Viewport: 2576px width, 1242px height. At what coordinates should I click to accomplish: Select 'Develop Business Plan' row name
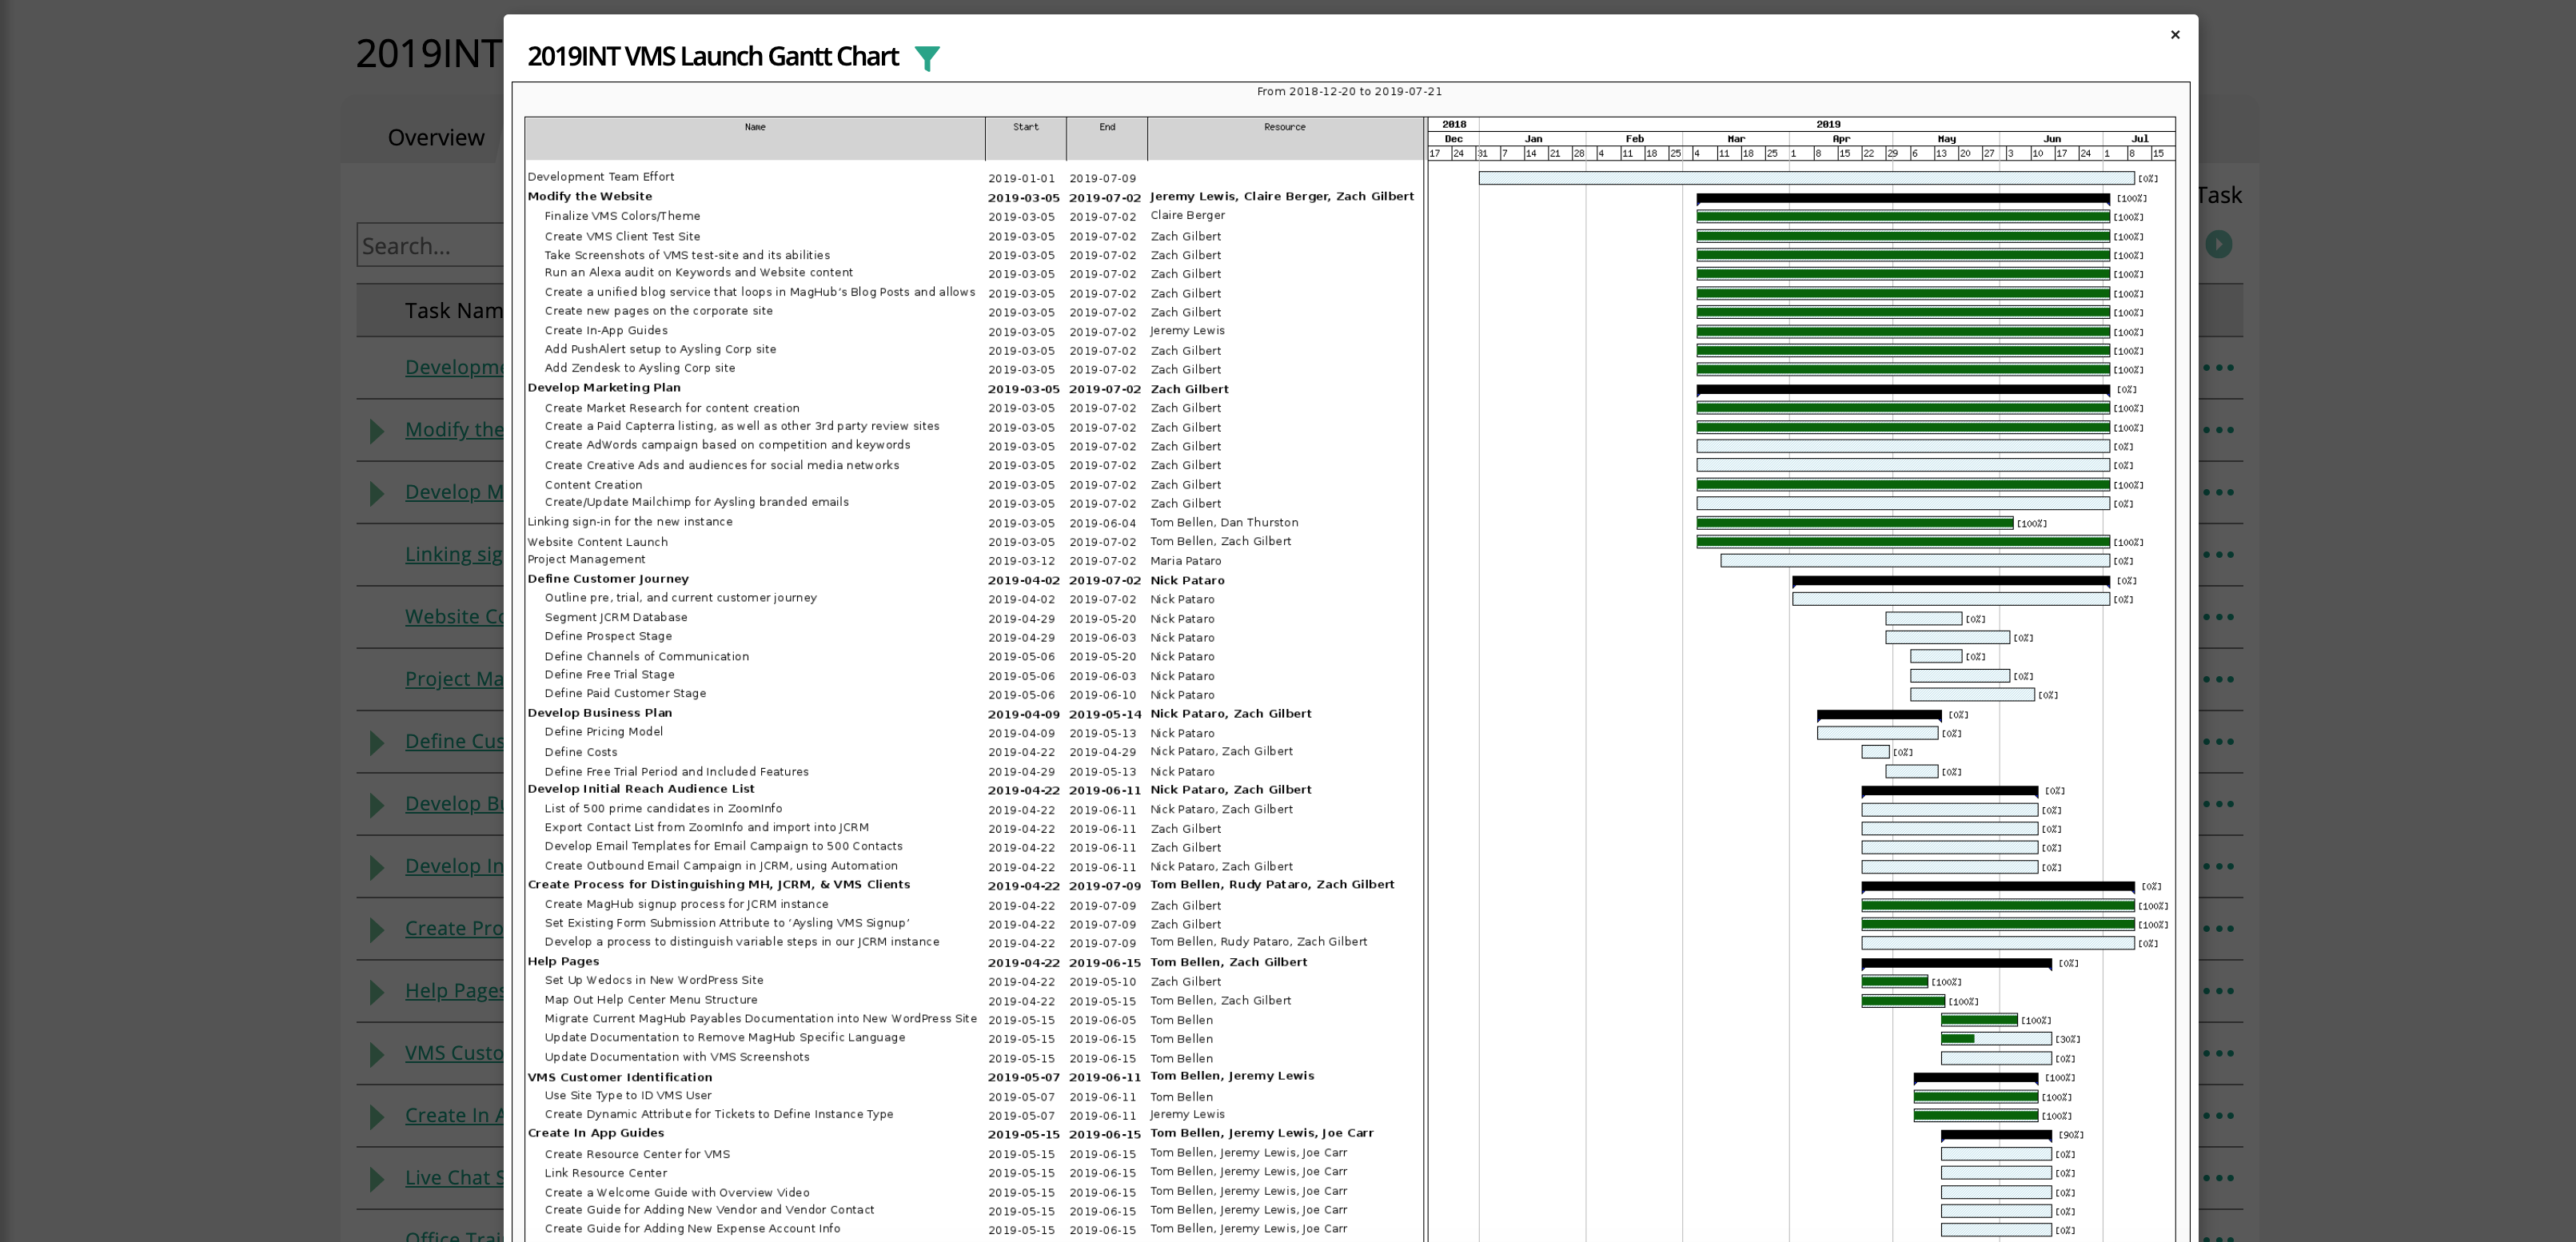[x=600, y=713]
